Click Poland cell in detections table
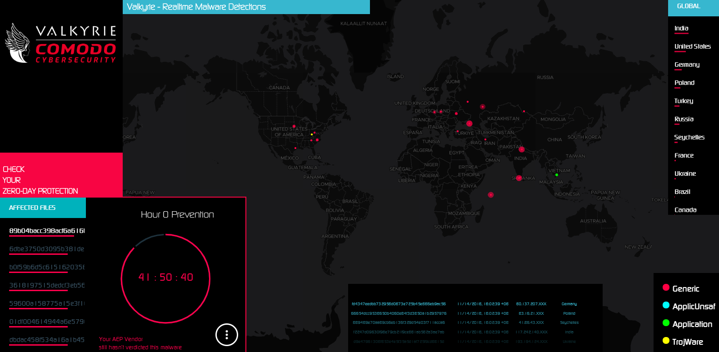Screen dimensions: 719x352 [x=569, y=313]
